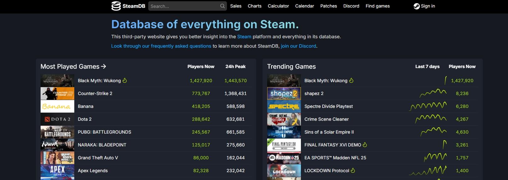Open the Sins of a Solar Empire II name link
Image resolution: width=508 pixels, height=180 pixels.
[329, 132]
